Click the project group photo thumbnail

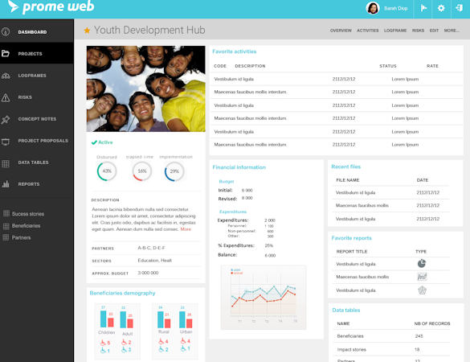pyautogui.click(x=146, y=88)
